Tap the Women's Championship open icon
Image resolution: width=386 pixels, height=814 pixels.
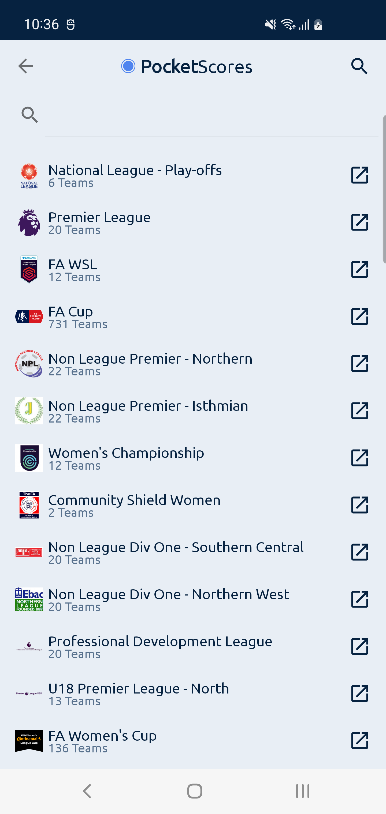(x=360, y=458)
